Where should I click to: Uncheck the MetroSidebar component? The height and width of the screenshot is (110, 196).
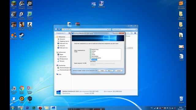coord(91,56)
